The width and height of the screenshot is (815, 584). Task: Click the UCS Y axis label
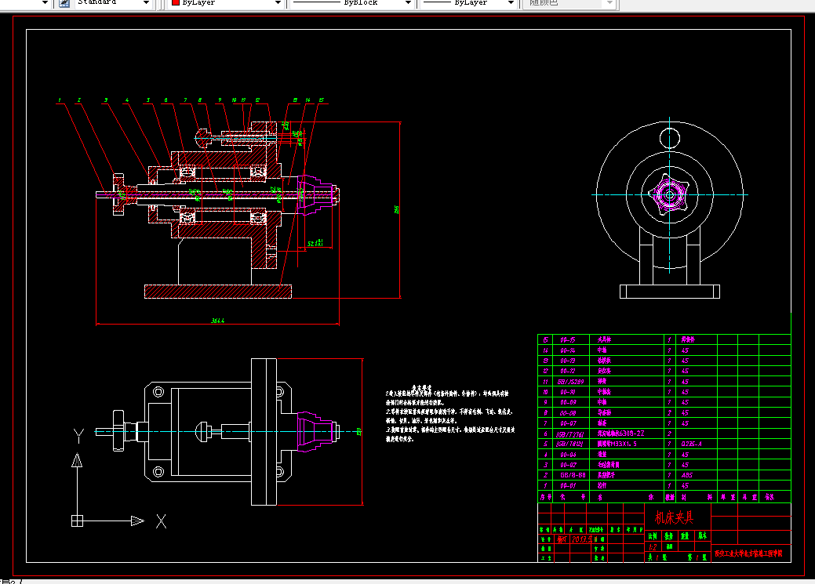[78, 435]
